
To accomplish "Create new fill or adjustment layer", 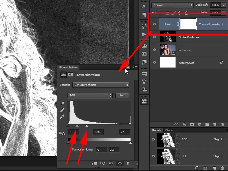I will (200, 125).
